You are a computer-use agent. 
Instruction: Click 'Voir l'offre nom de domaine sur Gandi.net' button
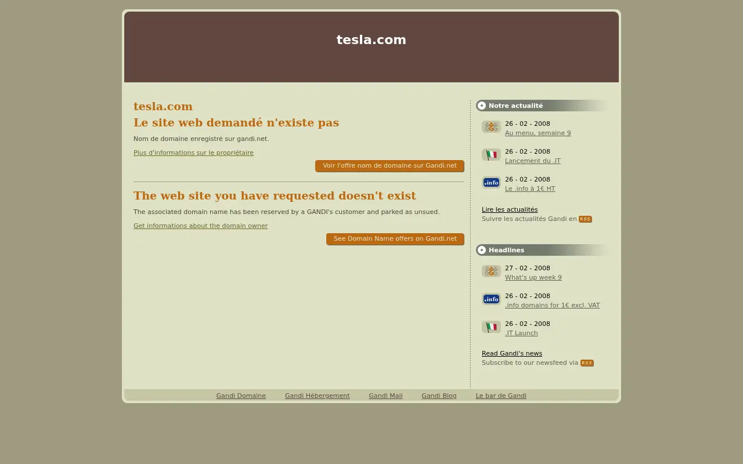coord(389,166)
